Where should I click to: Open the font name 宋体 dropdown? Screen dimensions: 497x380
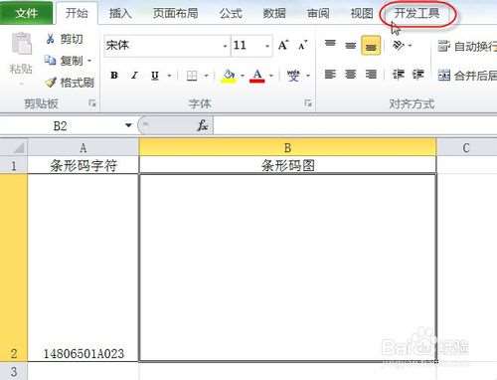click(x=225, y=46)
